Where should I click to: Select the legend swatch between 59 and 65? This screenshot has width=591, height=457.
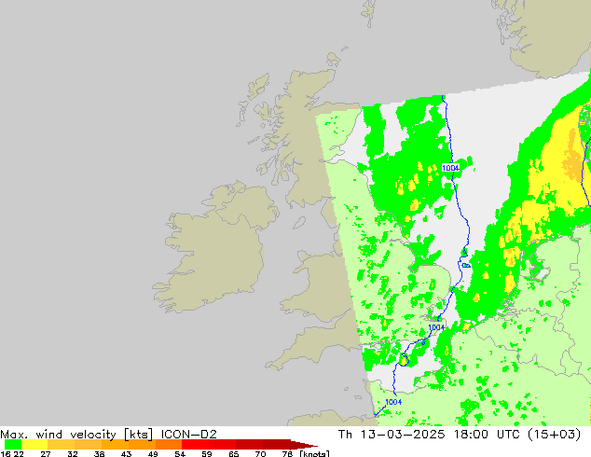click(x=223, y=445)
